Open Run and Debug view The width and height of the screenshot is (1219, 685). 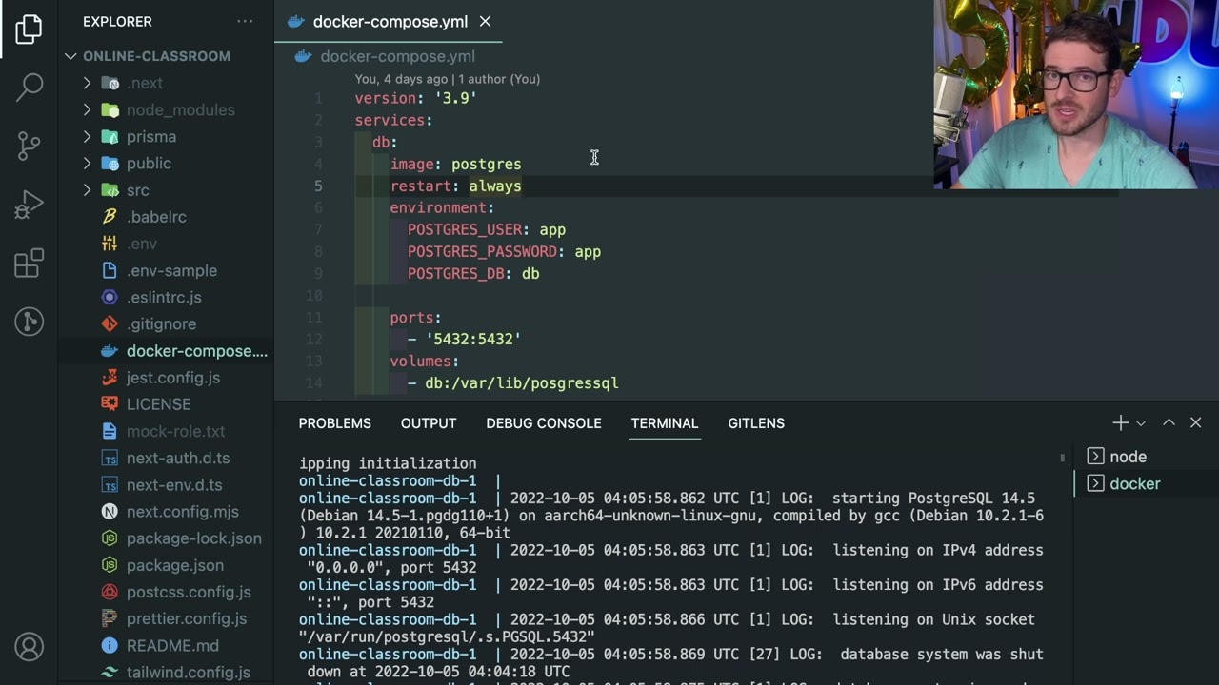[x=29, y=205]
